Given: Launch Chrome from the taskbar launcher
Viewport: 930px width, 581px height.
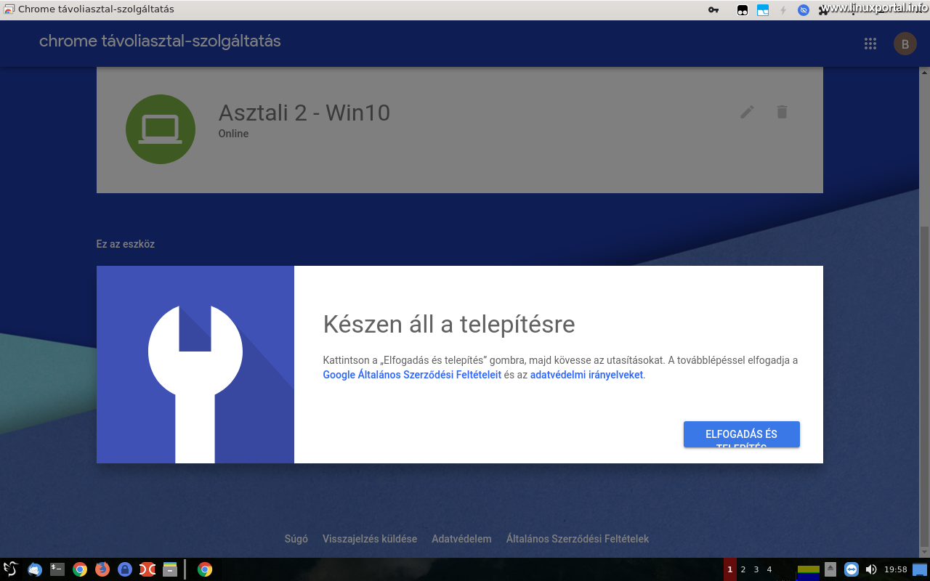Looking at the screenshot, I should click(80, 569).
